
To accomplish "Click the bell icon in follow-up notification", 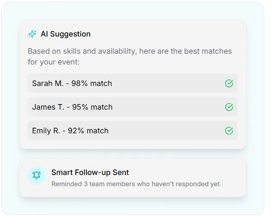I will (x=37, y=175).
